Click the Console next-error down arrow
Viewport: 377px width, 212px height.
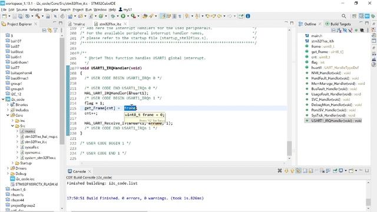coord(286,171)
